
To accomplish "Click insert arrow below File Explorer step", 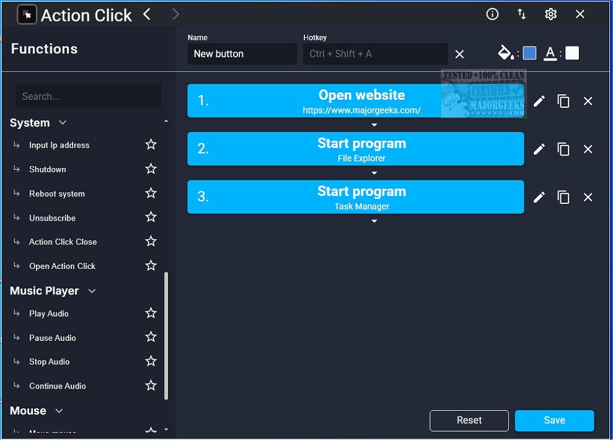I will point(374,173).
